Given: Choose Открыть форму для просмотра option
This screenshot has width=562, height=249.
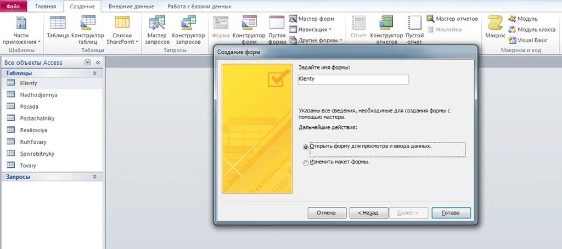Looking at the screenshot, I should click(306, 147).
